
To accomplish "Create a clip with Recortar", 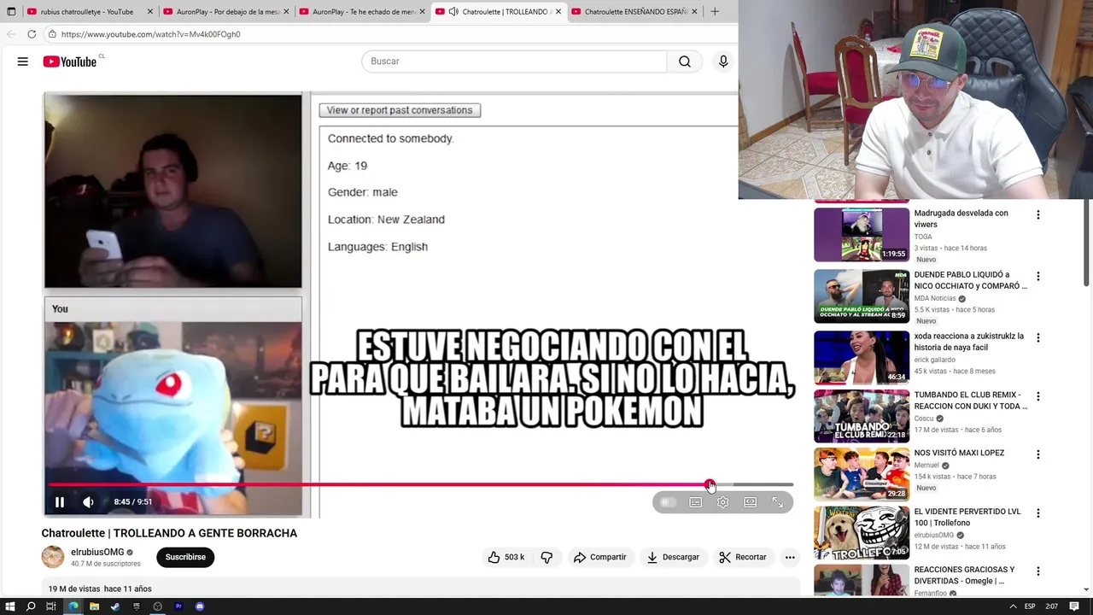I will point(743,557).
